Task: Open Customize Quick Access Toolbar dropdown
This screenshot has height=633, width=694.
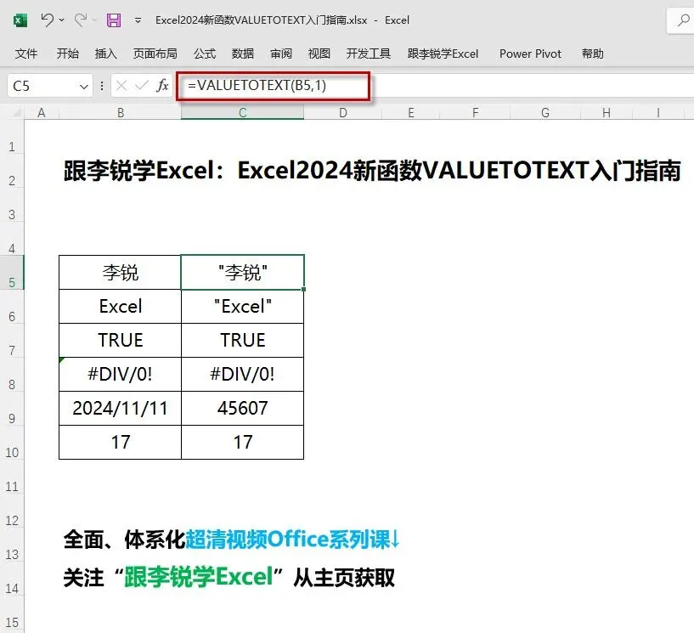Action: point(138,20)
